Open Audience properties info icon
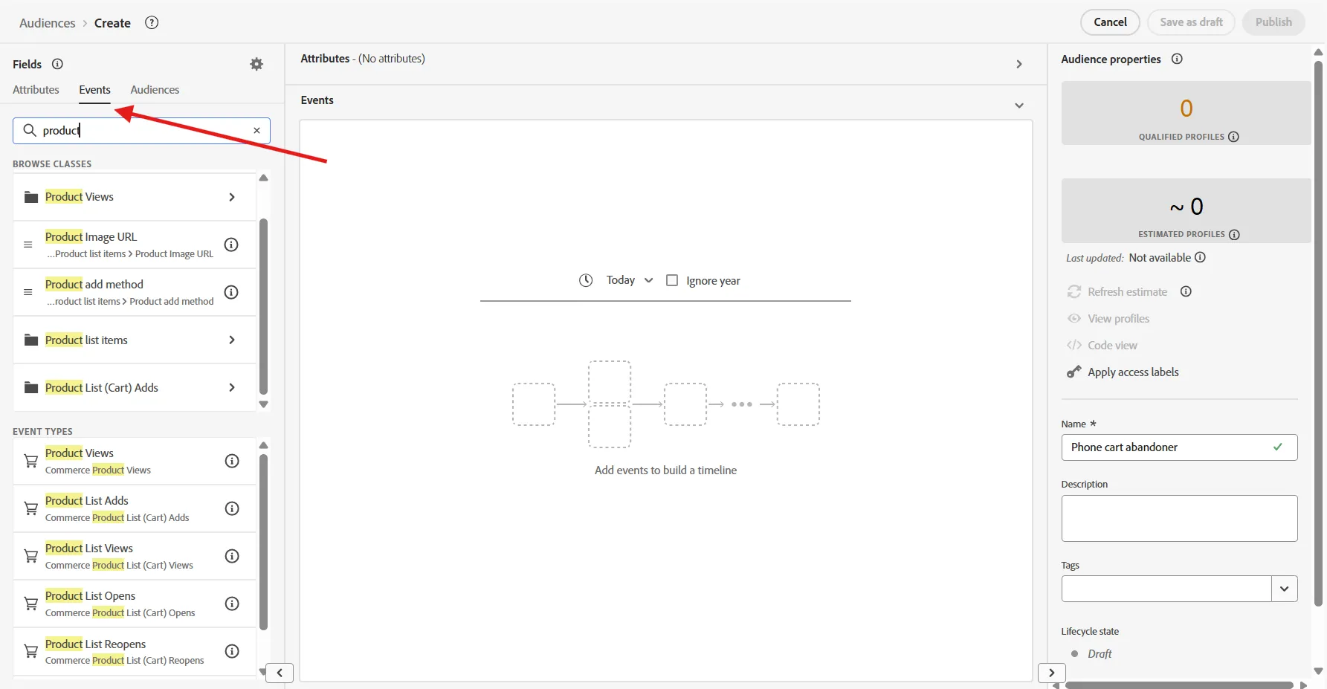This screenshot has height=689, width=1327. (1177, 59)
